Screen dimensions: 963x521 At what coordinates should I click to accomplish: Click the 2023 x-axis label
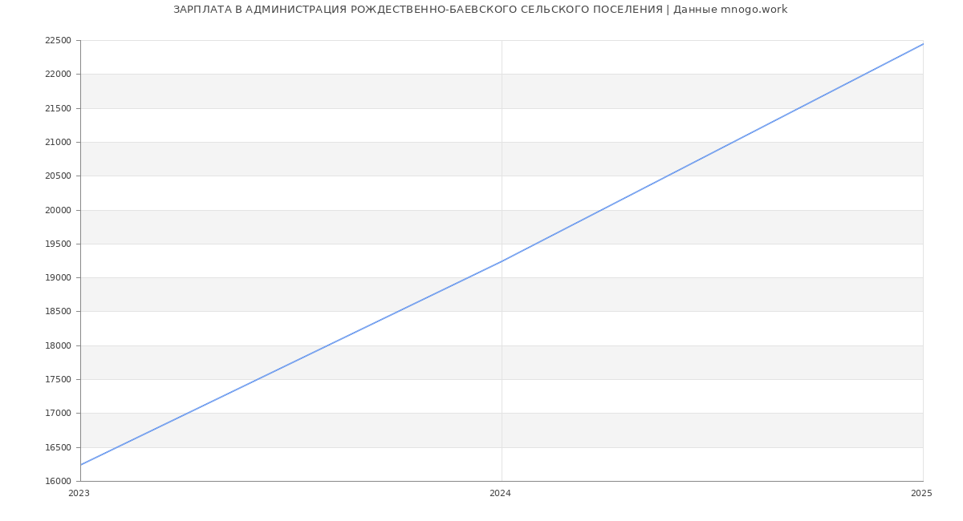79,494
